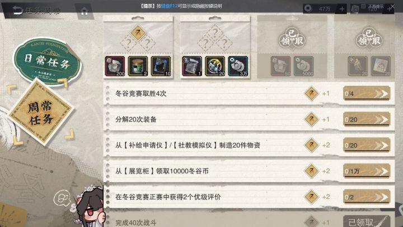Image resolution: width=403 pixels, height=227 pixels.
Task: Select the 200 crystal reward item
Action: pos(115,66)
